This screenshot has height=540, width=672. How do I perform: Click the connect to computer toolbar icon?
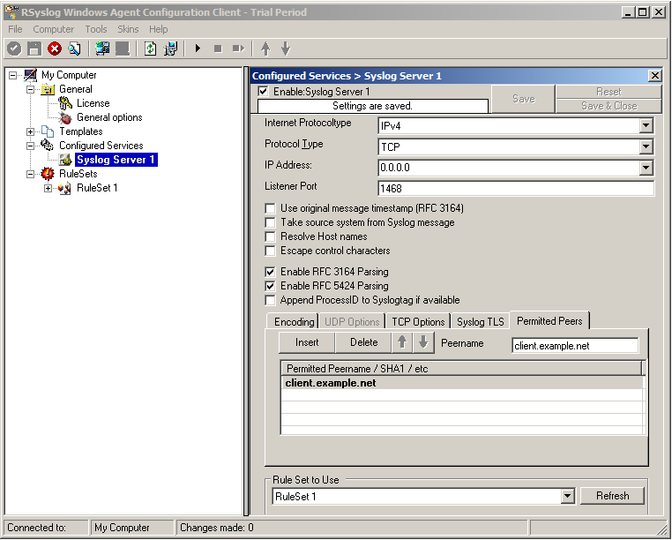click(x=102, y=49)
